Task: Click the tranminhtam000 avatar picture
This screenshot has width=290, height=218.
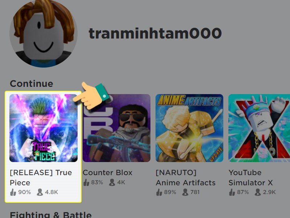Action: [43, 33]
